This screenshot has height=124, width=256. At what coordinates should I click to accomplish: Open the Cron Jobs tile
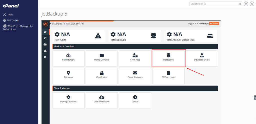[x=135, y=58]
